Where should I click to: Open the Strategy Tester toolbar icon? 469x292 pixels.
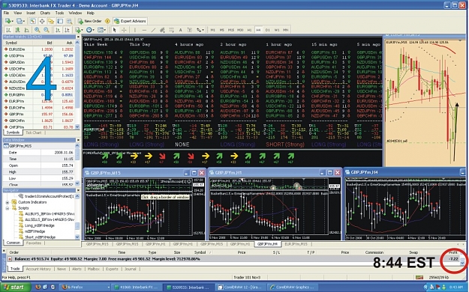(69, 21)
